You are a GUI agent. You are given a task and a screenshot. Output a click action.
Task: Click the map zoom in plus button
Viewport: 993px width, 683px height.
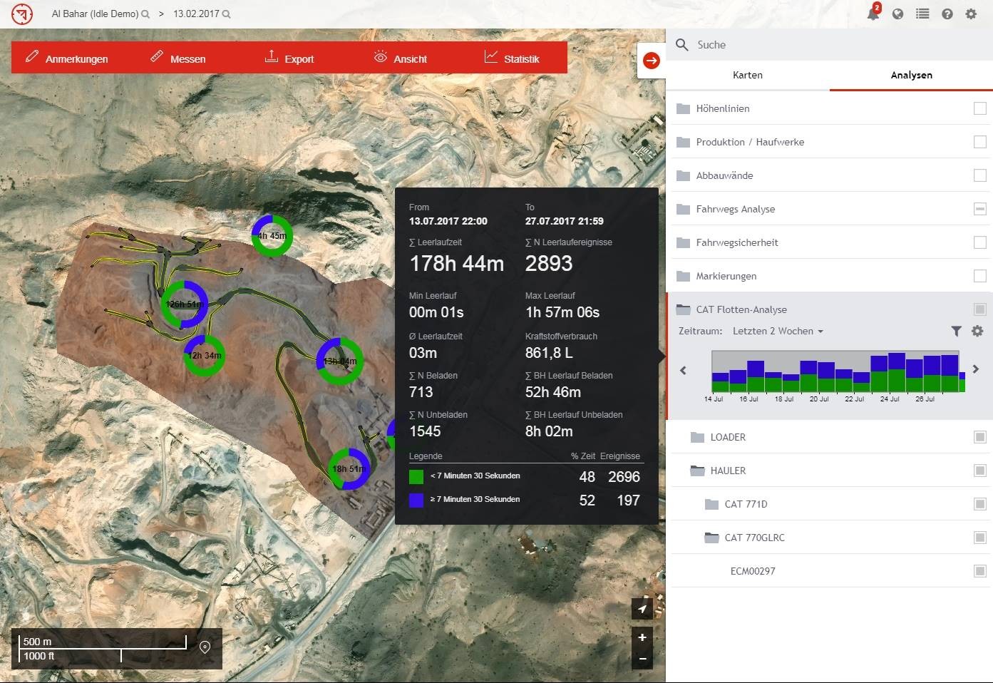[642, 637]
